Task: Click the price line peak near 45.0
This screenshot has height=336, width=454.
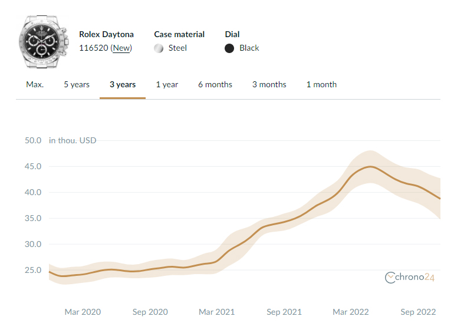Action: click(370, 166)
